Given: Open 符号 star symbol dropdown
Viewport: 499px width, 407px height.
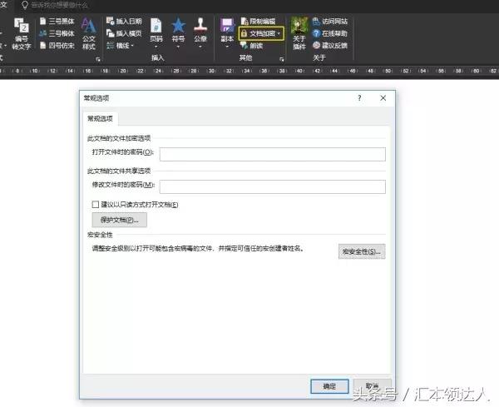Looking at the screenshot, I should (x=178, y=33).
